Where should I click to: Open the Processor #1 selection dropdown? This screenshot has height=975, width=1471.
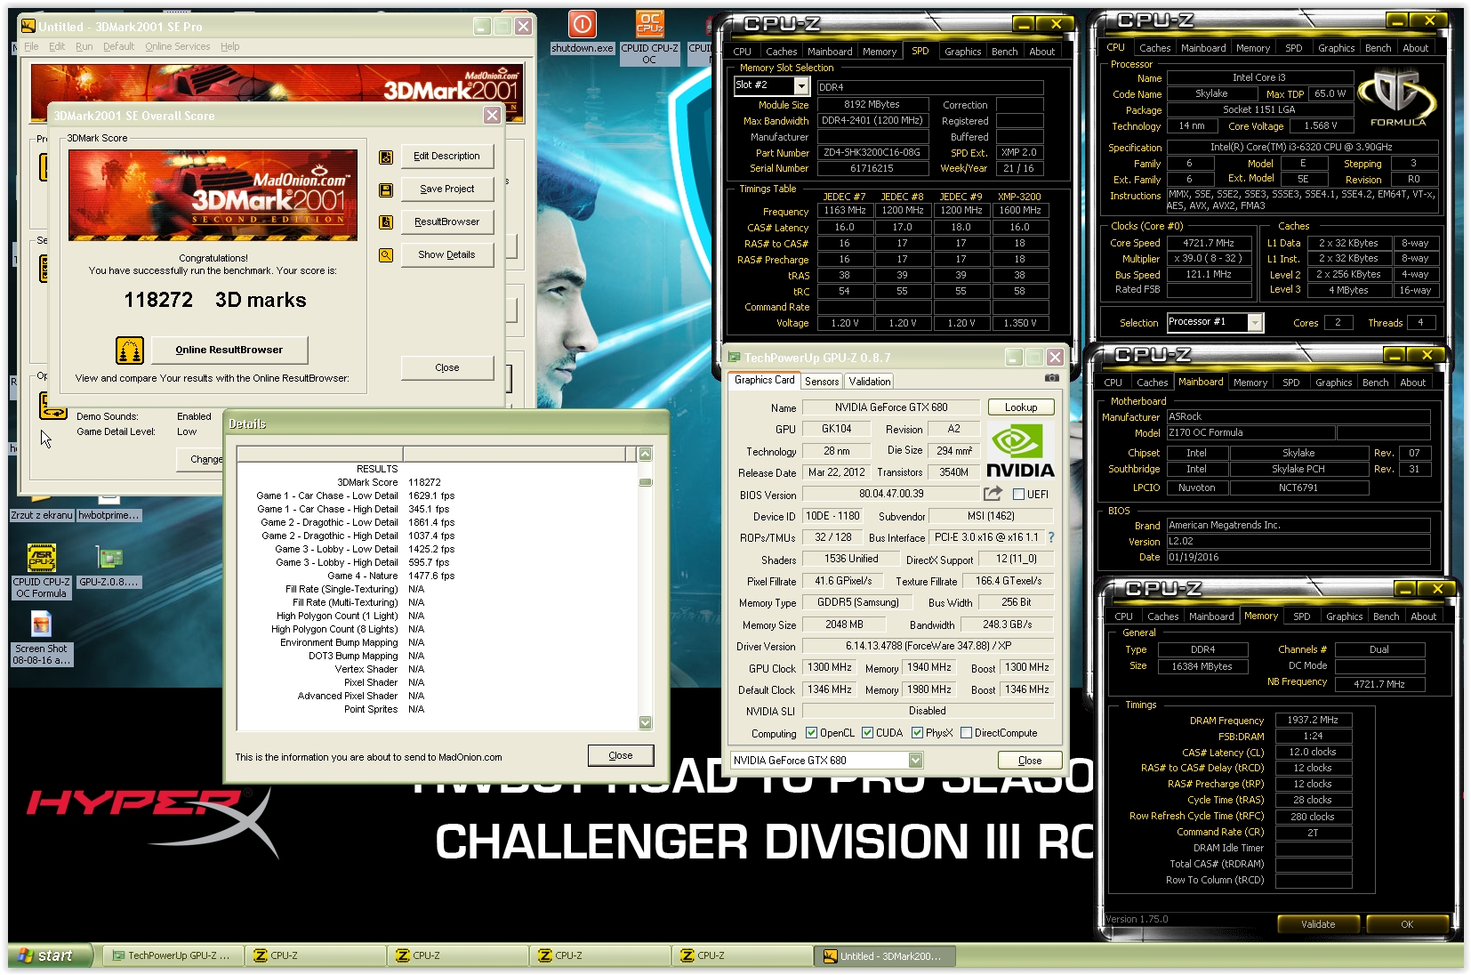click(1255, 323)
